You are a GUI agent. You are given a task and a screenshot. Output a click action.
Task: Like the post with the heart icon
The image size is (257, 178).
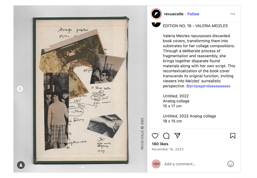155,136
